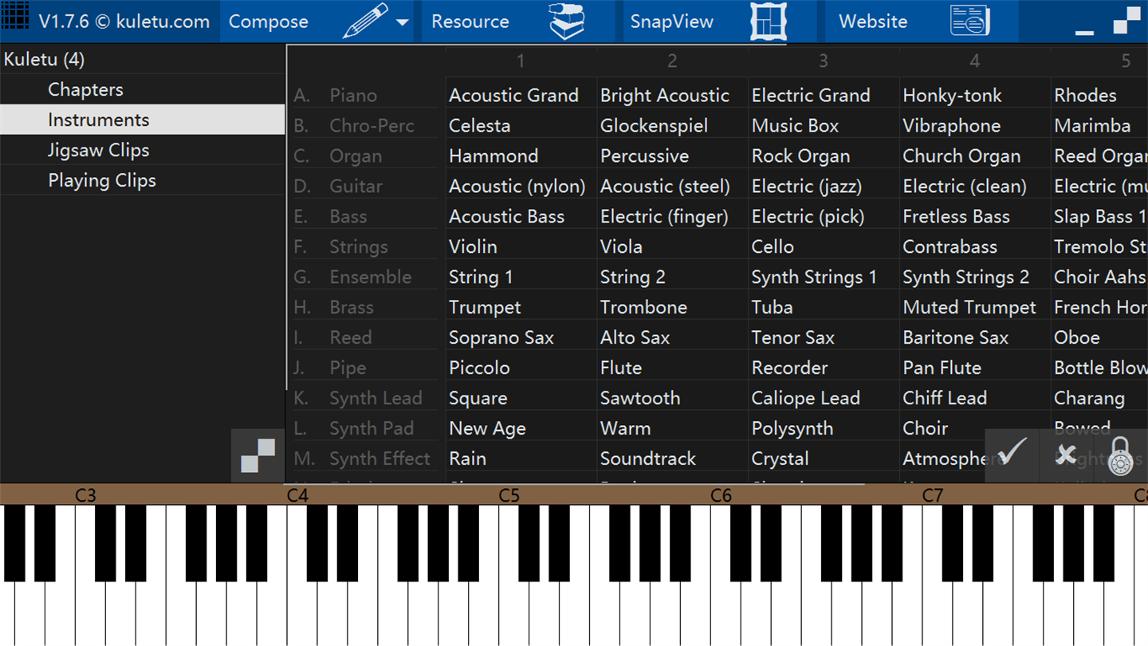Open the SnapView menu
The width and height of the screenshot is (1148, 646).
671,22
